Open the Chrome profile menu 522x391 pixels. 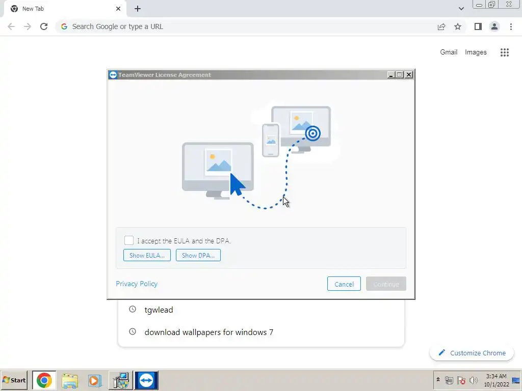pos(494,26)
